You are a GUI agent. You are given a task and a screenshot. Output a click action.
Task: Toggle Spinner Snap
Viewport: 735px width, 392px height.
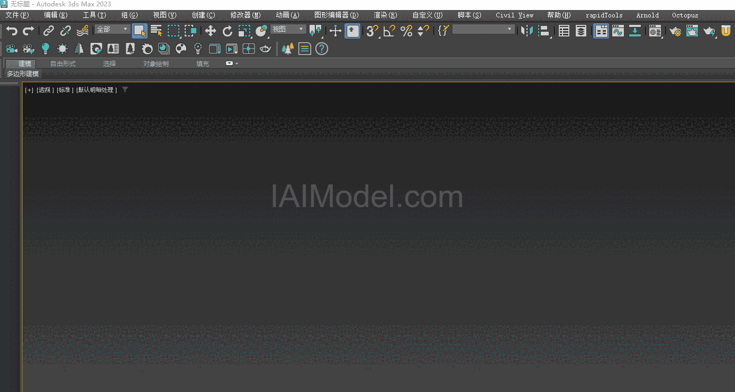[x=423, y=31]
